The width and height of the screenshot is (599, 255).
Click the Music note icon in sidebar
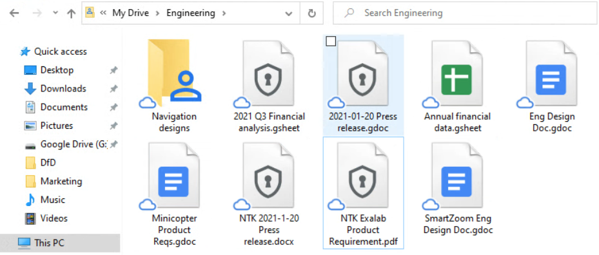[30, 200]
